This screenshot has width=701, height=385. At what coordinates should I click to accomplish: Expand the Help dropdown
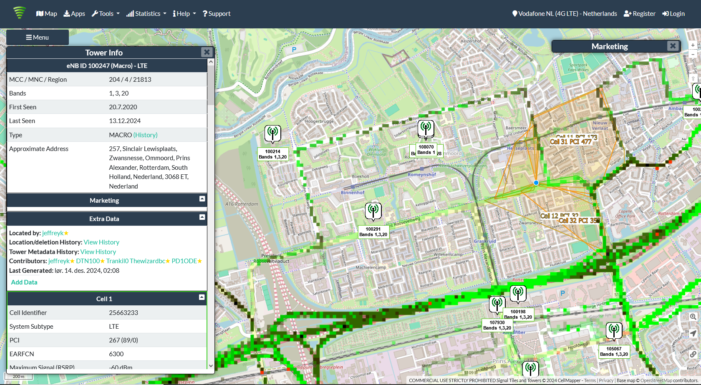(184, 14)
